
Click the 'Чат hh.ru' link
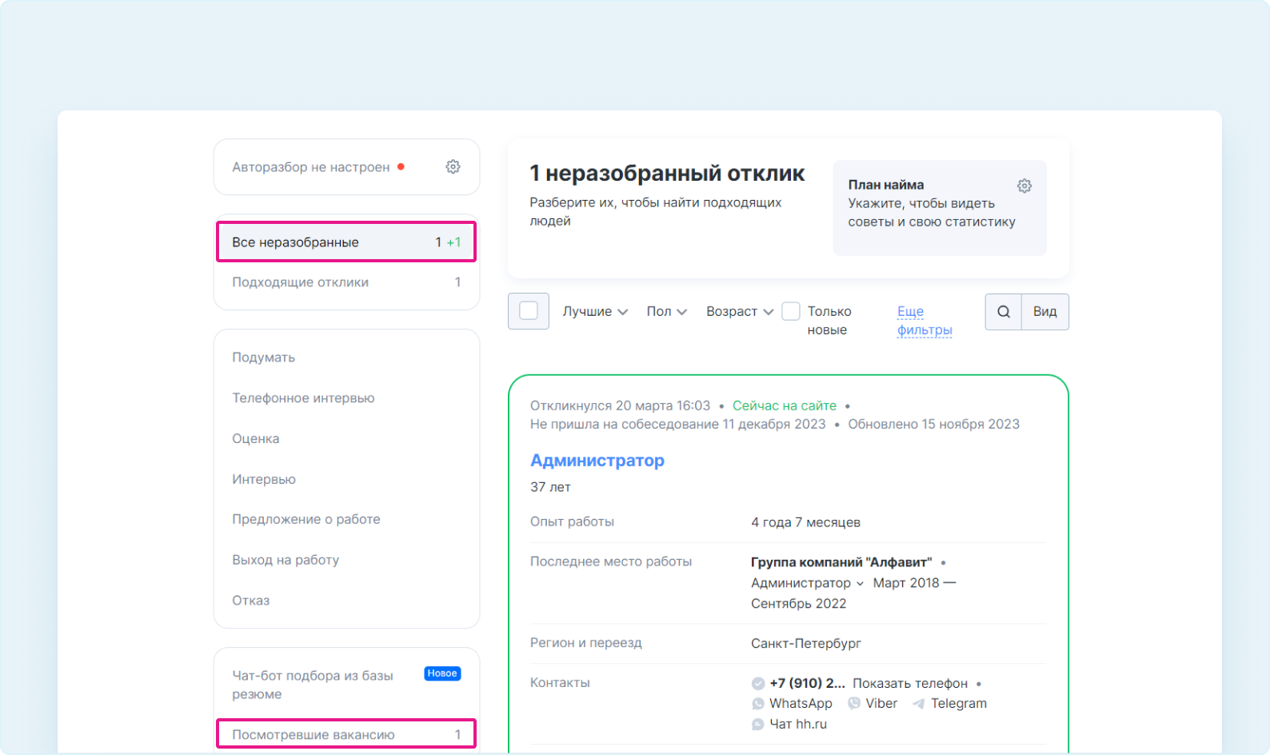(798, 725)
